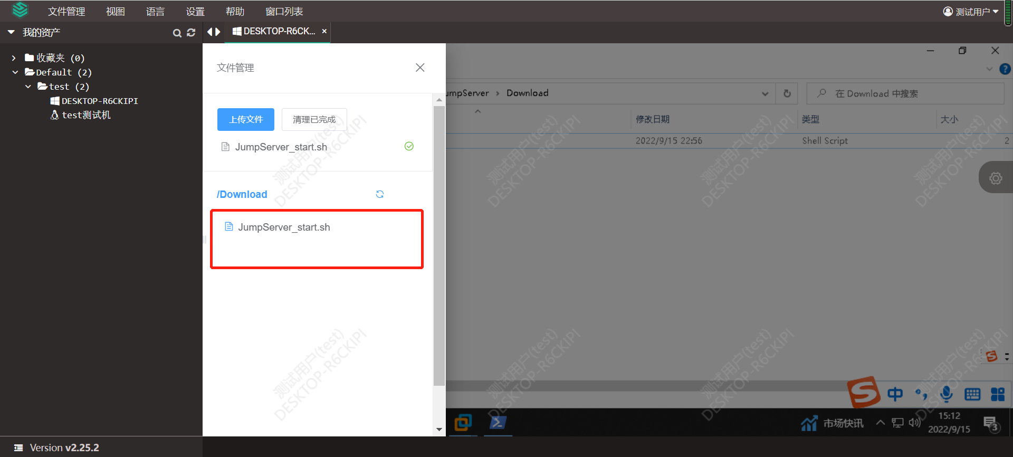Click the file panel scrollbar up arrow
This screenshot has height=457, width=1013.
click(x=439, y=100)
